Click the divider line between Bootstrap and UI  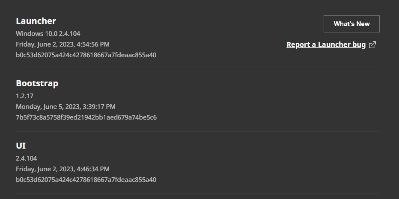pyautogui.click(x=198, y=131)
